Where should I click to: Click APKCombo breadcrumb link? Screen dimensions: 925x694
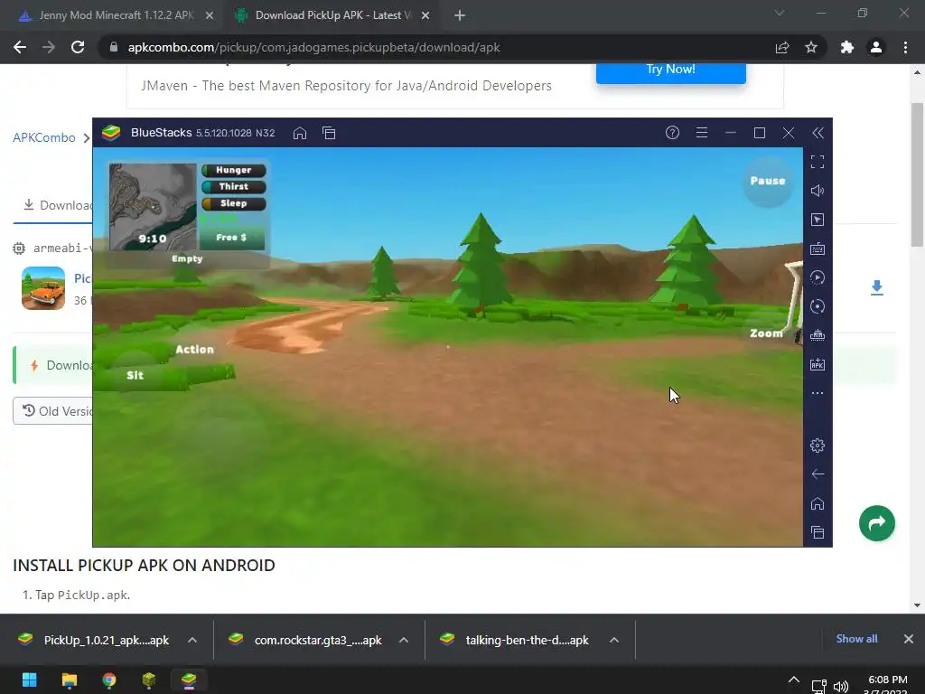pyautogui.click(x=44, y=137)
